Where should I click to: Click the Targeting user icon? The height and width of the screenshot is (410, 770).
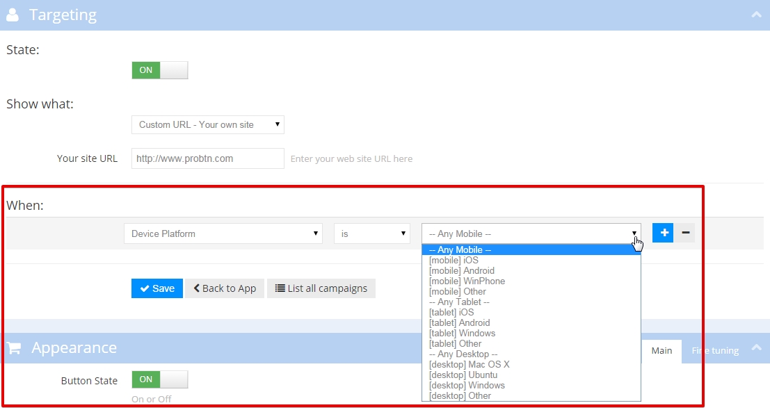(x=13, y=15)
